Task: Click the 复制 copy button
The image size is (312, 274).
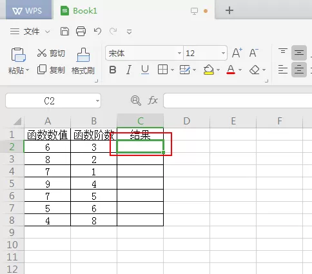Action: 51,70
